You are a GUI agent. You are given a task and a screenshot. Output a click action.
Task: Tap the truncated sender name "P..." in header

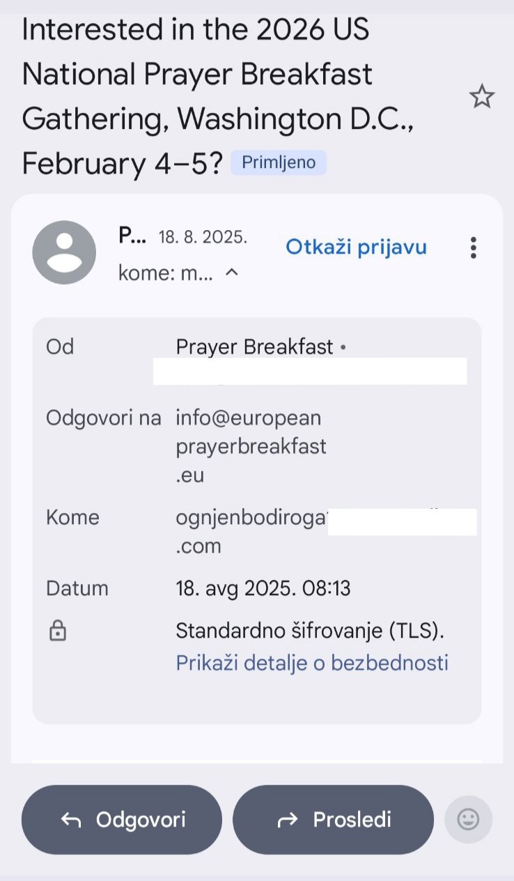coord(132,236)
